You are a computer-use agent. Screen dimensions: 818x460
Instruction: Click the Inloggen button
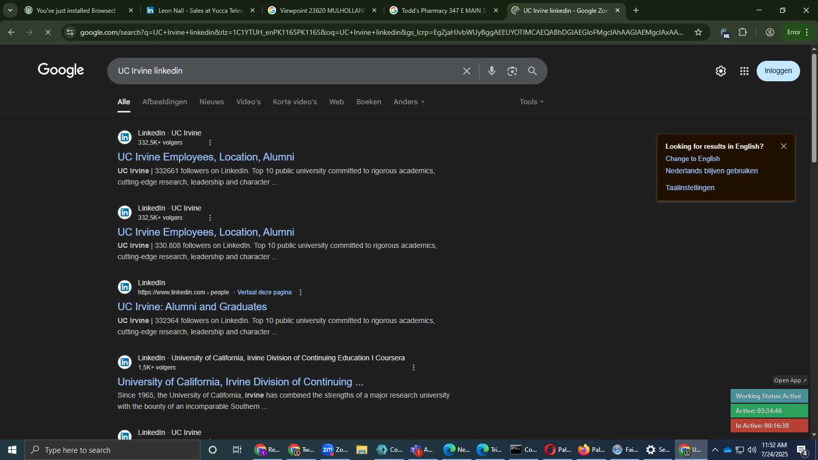pyautogui.click(x=778, y=71)
